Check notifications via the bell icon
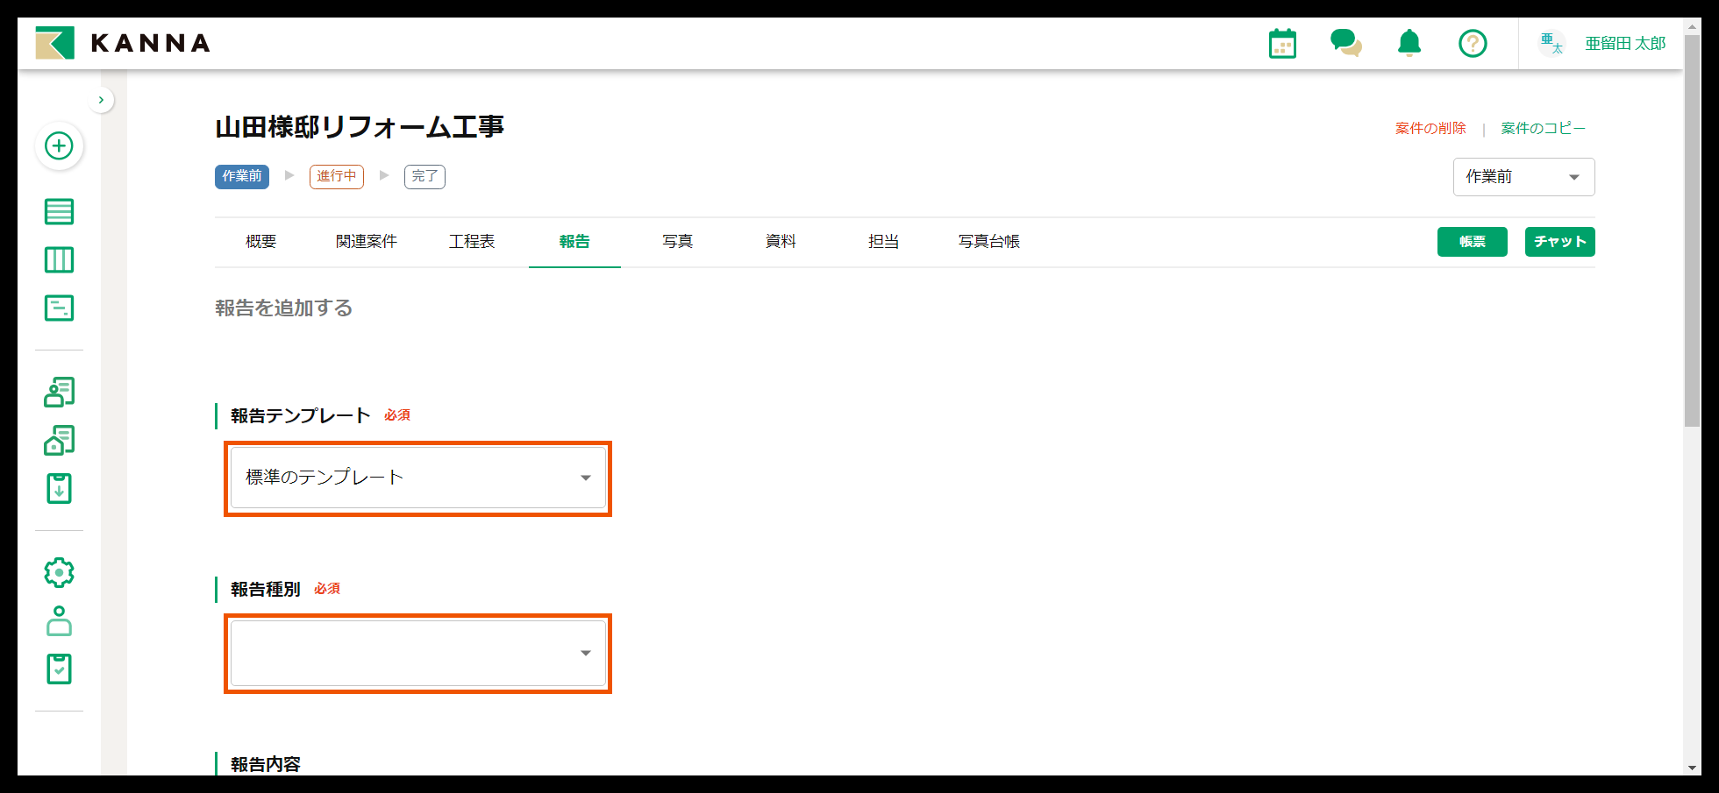Viewport: 1719px width, 793px height. [x=1409, y=42]
